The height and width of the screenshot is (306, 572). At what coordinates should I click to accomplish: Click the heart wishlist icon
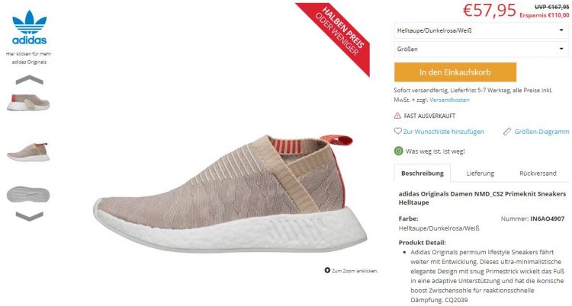click(x=397, y=131)
